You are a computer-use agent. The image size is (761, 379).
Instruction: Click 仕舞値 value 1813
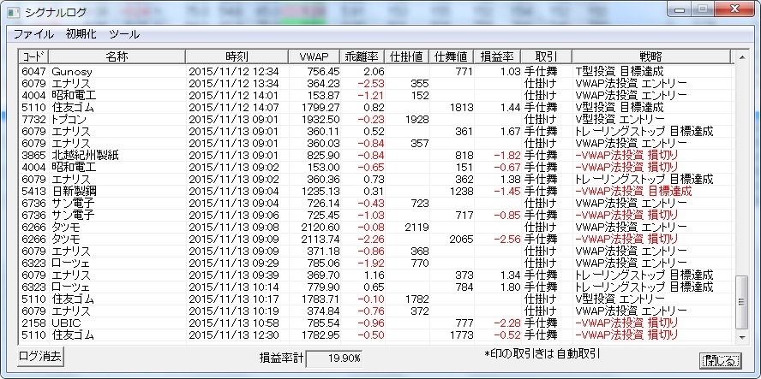click(462, 107)
